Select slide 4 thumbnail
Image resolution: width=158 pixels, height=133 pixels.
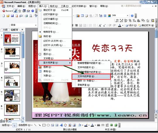point(12,82)
